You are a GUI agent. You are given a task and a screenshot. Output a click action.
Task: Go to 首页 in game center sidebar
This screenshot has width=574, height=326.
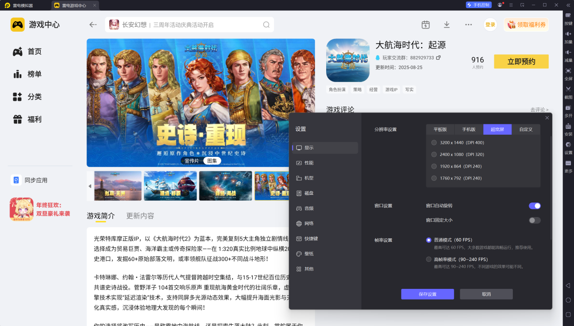point(27,52)
